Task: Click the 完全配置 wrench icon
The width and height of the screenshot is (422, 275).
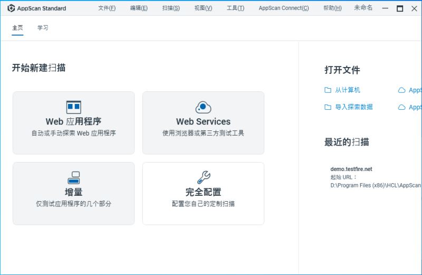Action: tap(204, 177)
